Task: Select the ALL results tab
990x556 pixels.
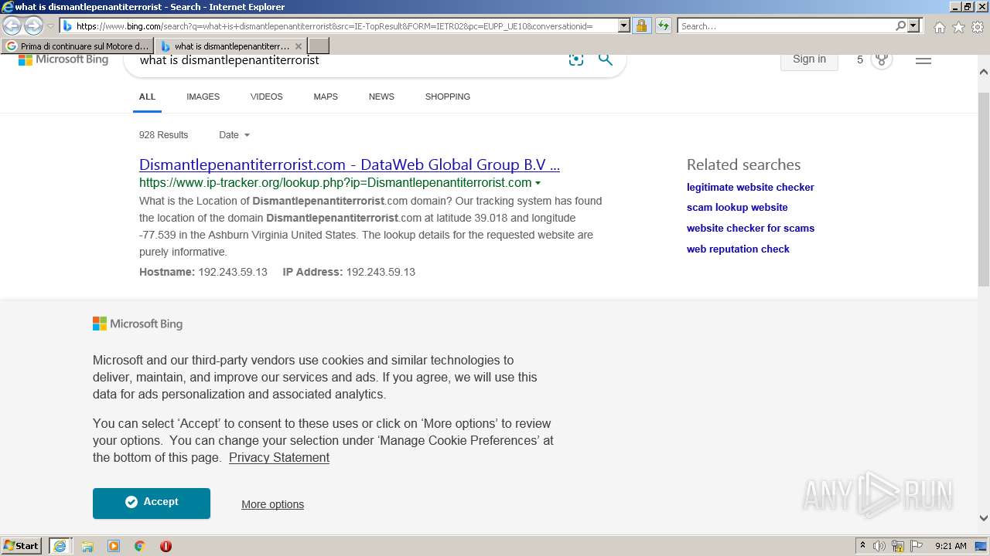Action: point(147,97)
